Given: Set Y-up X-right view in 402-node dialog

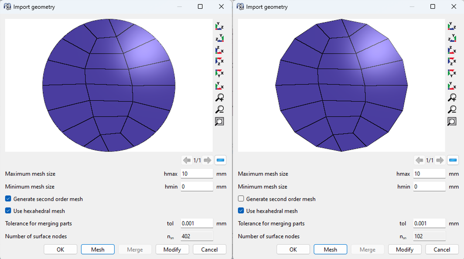Looking at the screenshot, I should pyautogui.click(x=219, y=85).
